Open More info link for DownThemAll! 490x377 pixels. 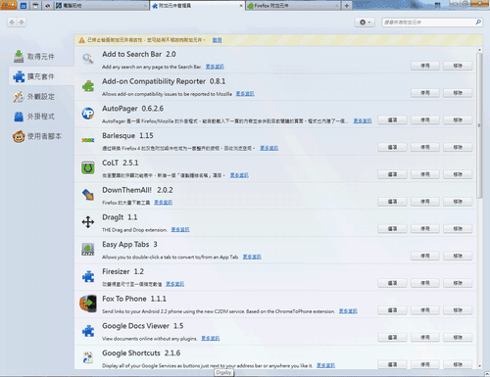click(x=163, y=203)
